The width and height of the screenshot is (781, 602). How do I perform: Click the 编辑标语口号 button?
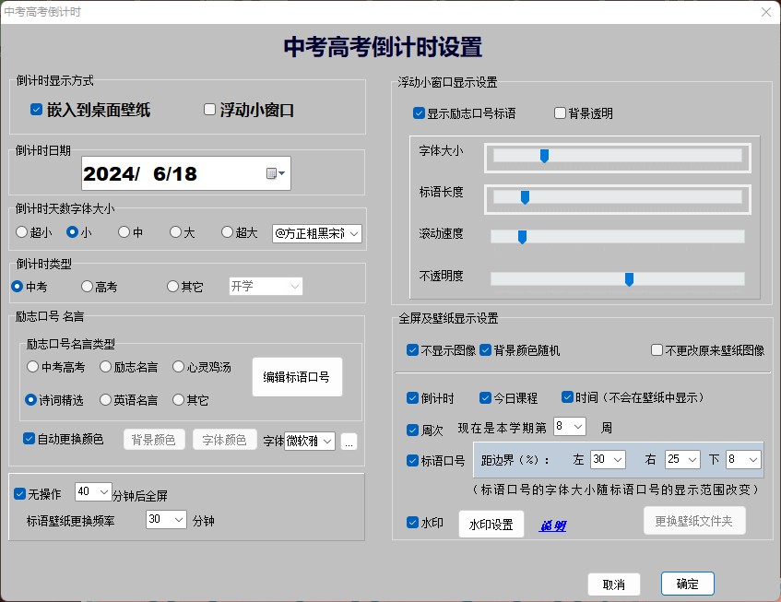tap(297, 377)
